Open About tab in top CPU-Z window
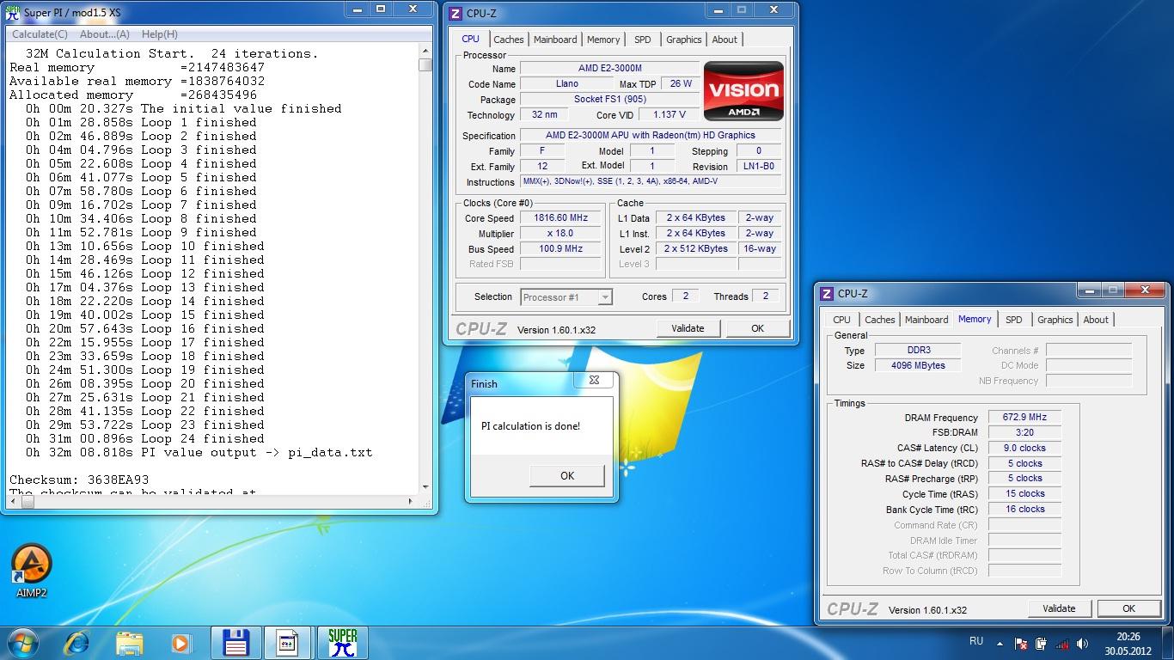The height and width of the screenshot is (660, 1174). pyautogui.click(x=725, y=40)
